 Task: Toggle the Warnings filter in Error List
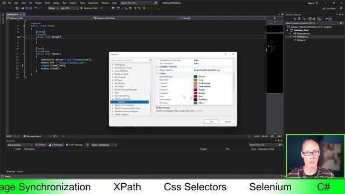[56, 145]
